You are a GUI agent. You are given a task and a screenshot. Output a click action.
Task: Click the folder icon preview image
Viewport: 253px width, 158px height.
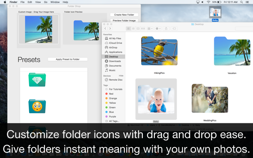pyautogui.click(x=86, y=30)
